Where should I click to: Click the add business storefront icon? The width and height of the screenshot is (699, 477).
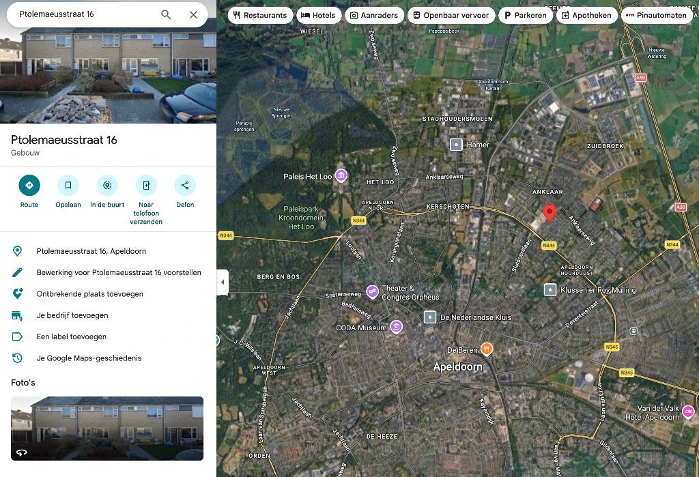(x=17, y=316)
